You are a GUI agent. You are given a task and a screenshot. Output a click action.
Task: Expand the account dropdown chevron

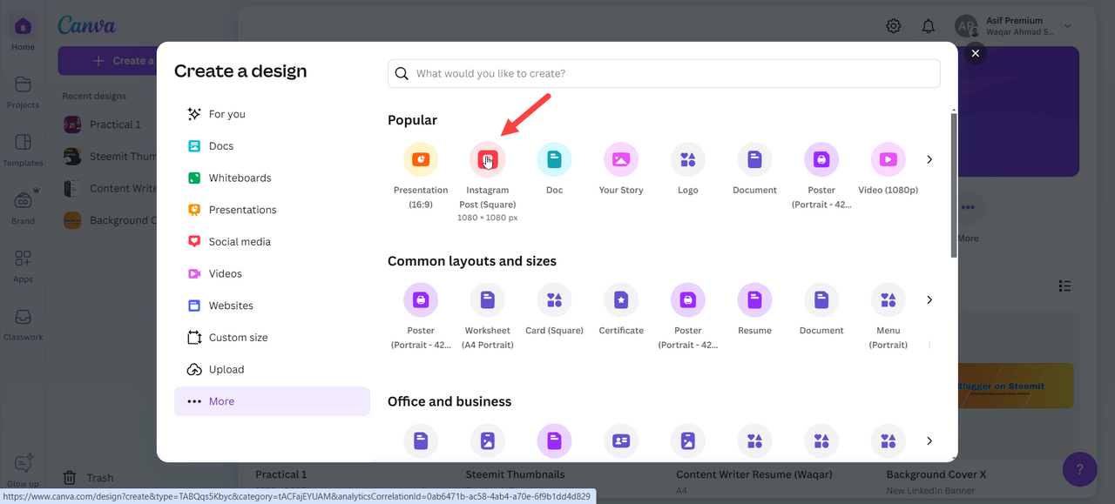(1068, 26)
